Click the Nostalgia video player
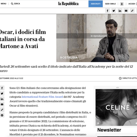The height and width of the screenshot is (137, 137). tap(96, 38)
